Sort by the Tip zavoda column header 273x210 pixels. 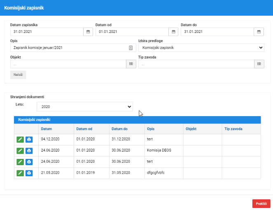click(233, 129)
